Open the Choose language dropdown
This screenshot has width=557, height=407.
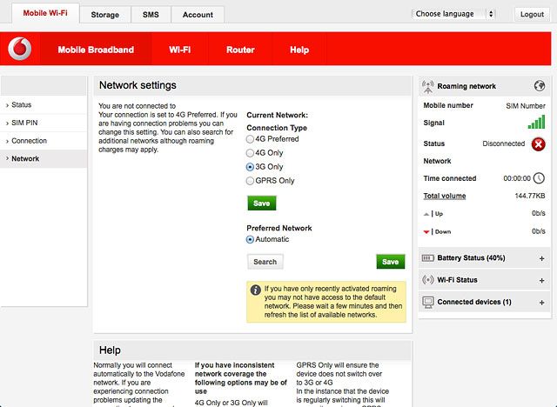click(453, 14)
